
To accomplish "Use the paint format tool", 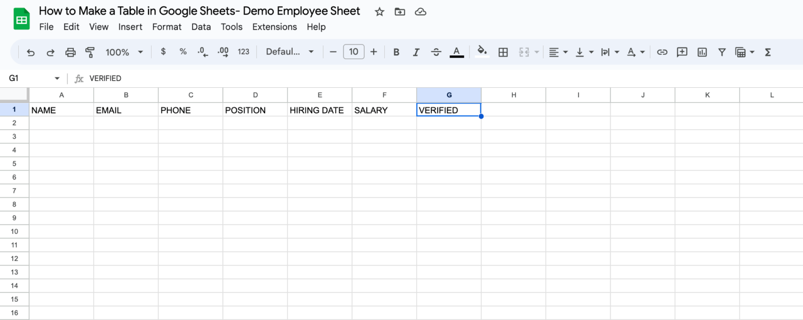I will (90, 52).
